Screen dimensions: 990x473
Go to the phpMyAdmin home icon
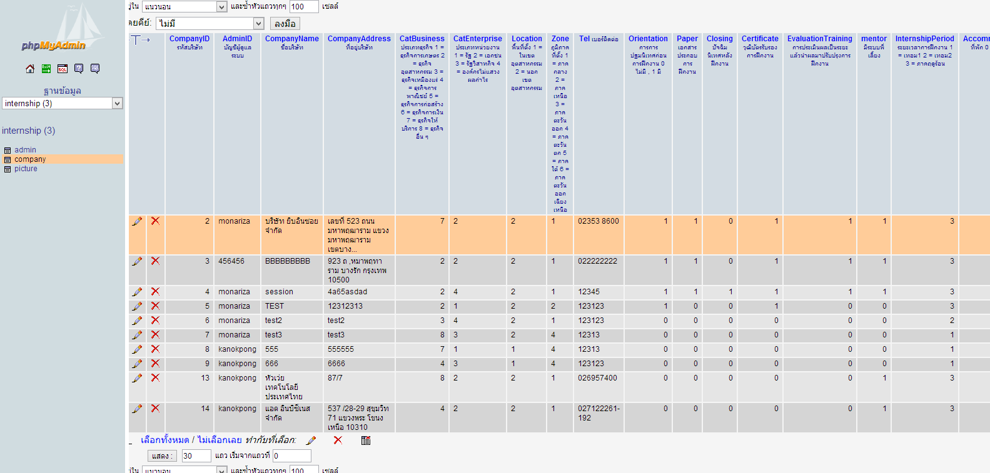pos(30,69)
